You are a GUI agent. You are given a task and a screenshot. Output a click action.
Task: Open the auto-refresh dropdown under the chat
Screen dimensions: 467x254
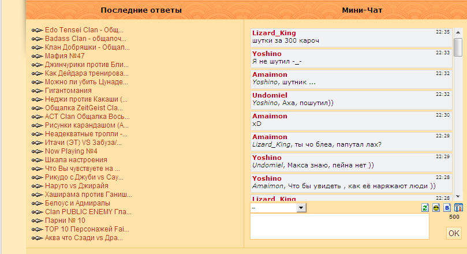278,208
